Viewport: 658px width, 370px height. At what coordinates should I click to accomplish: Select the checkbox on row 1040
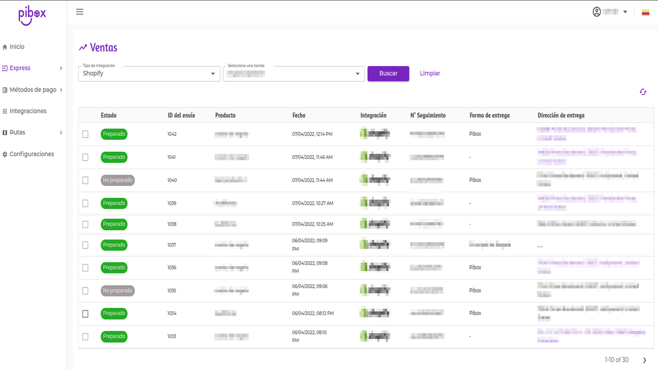click(85, 180)
